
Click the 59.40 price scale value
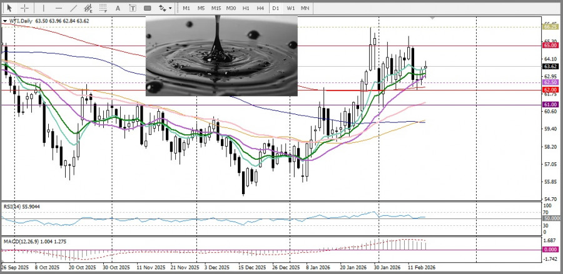550,129
